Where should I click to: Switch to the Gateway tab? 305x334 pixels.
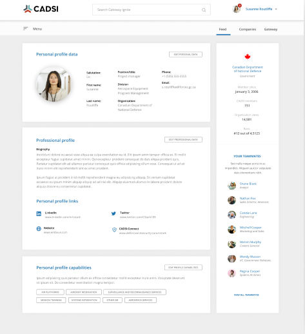pos(271,29)
